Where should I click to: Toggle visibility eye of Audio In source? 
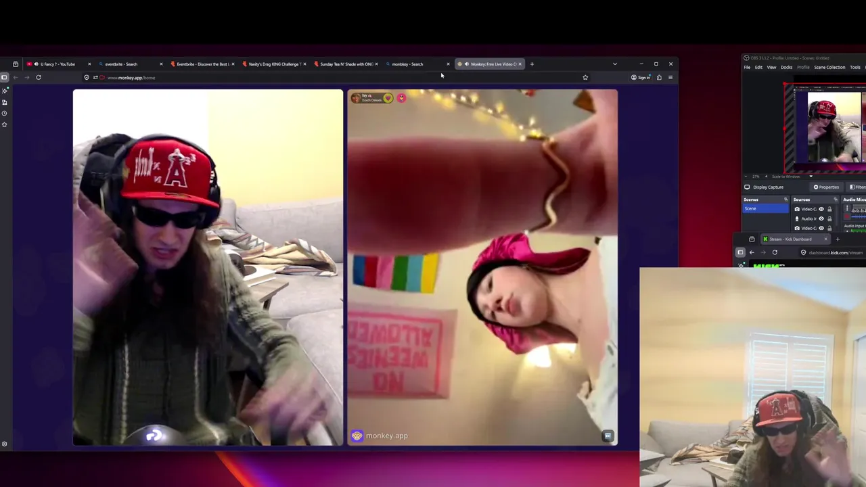[x=821, y=218]
